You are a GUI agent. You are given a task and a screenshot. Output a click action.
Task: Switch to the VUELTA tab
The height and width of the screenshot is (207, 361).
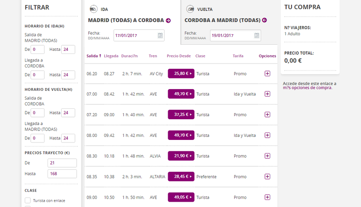point(206,9)
